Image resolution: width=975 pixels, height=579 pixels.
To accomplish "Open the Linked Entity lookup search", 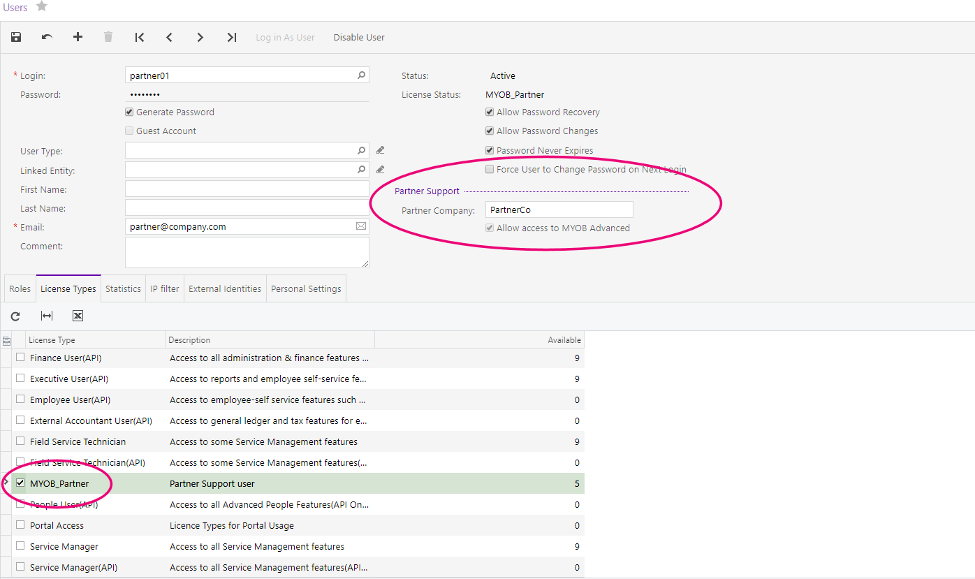I will click(x=361, y=169).
